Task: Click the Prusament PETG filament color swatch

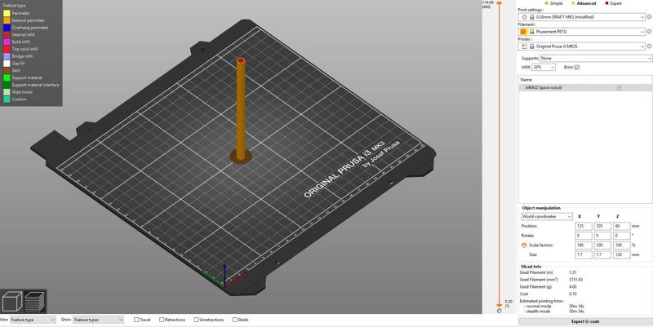Action: 522,32
